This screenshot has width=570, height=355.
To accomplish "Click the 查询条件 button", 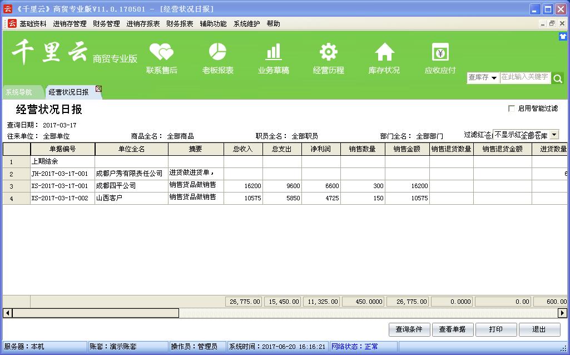I will click(x=409, y=329).
